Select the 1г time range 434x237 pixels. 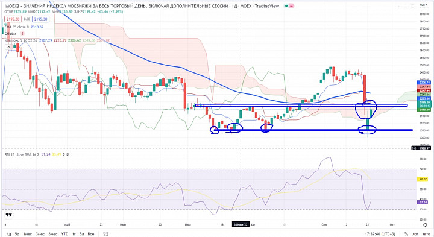(x=74, y=234)
